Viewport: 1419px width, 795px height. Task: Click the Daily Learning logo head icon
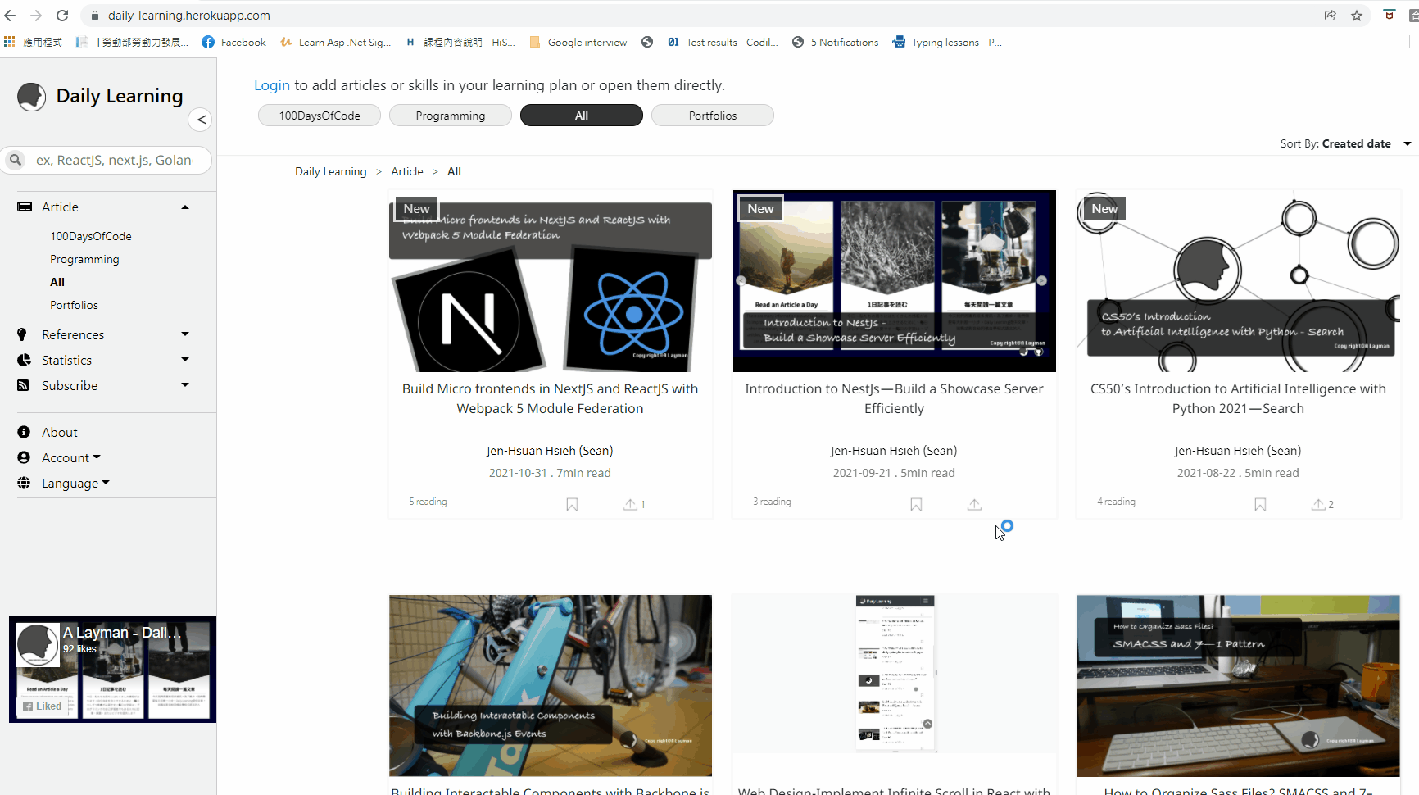coord(31,97)
